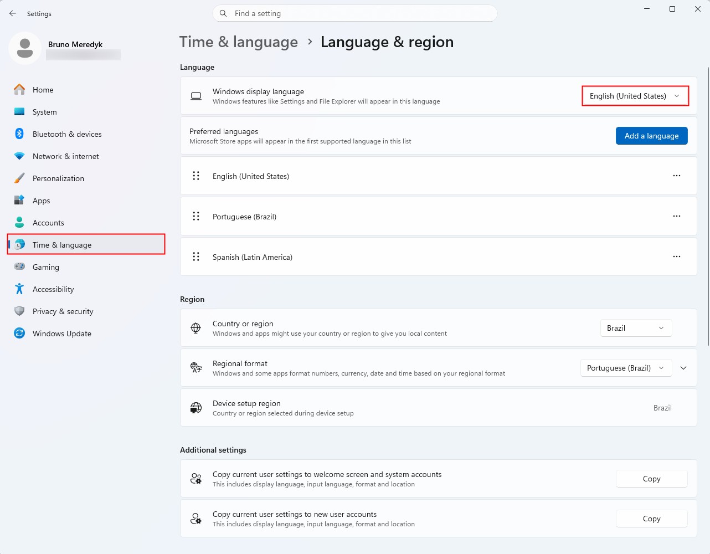Click the Country or region globe icon

click(196, 328)
